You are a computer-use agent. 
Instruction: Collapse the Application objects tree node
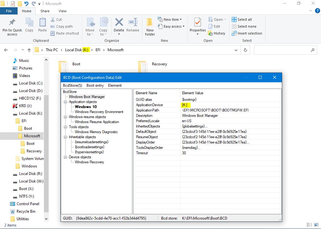point(66,102)
